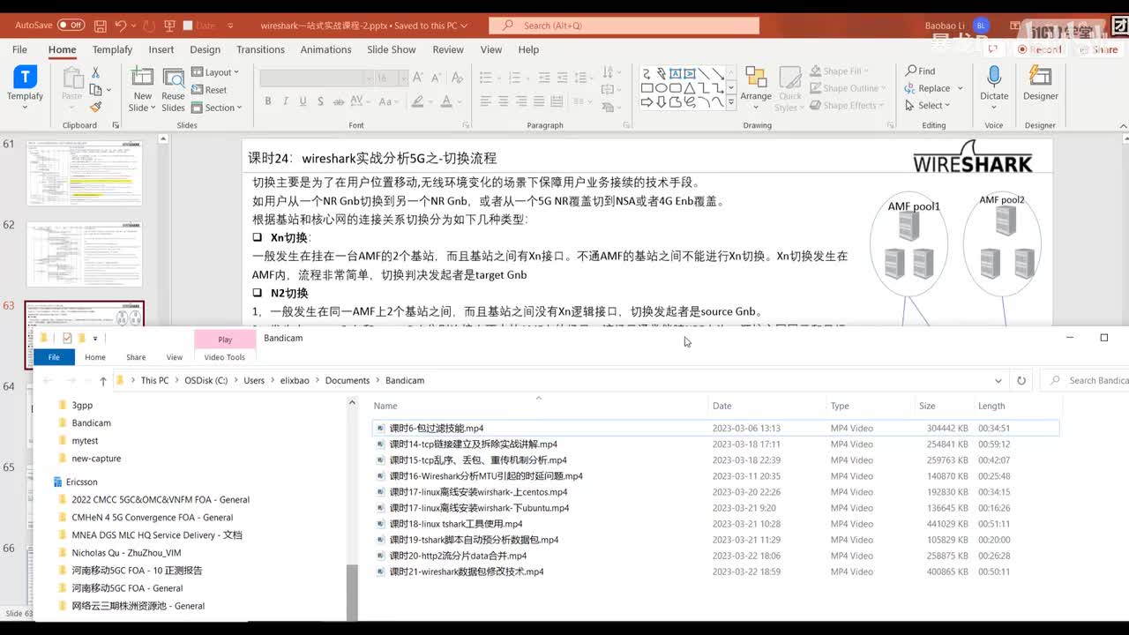This screenshot has height=635, width=1129.
Task: Click OSDisk (C:) in address breadcrumb
Action: tap(206, 381)
